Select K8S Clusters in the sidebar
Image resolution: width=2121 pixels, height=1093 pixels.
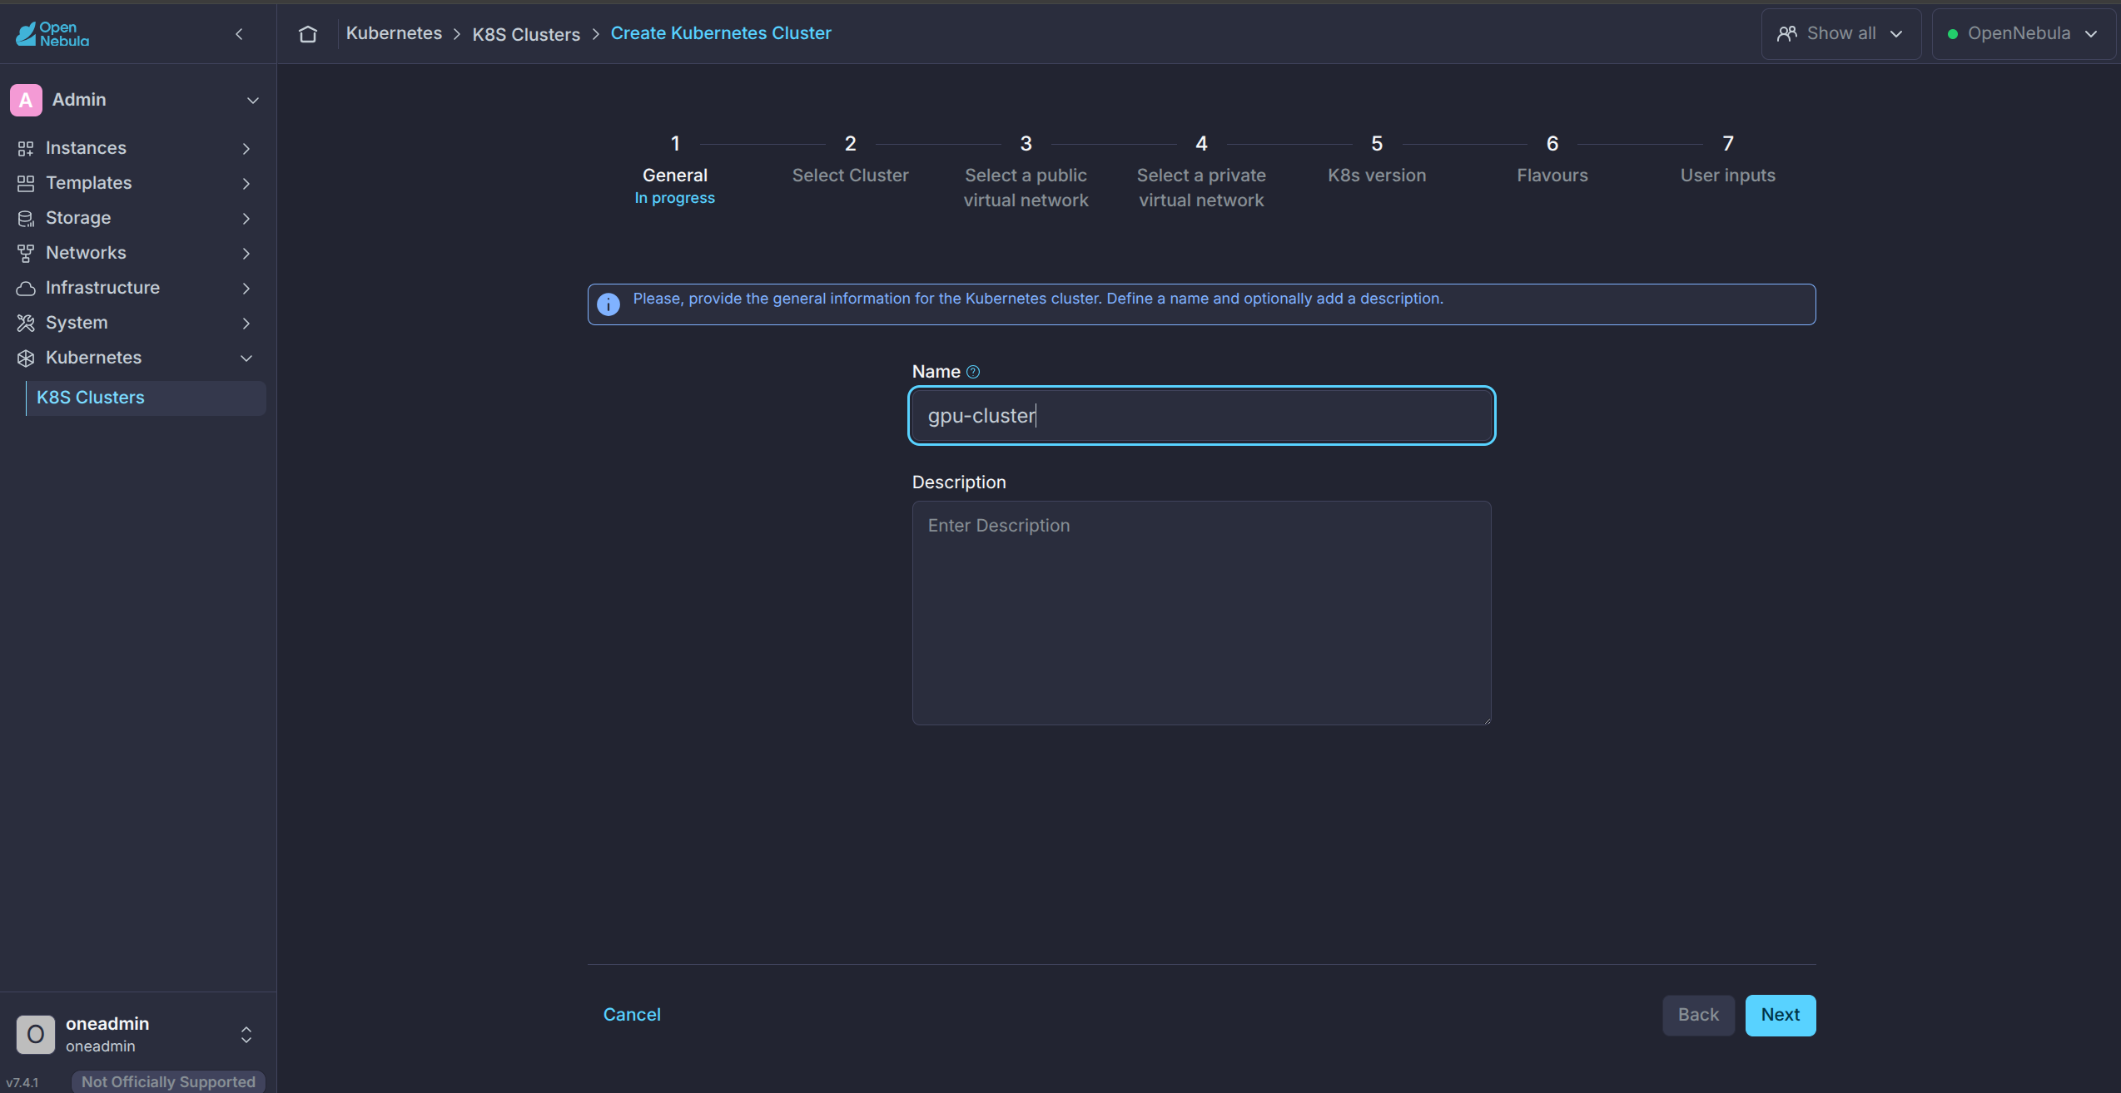(146, 398)
